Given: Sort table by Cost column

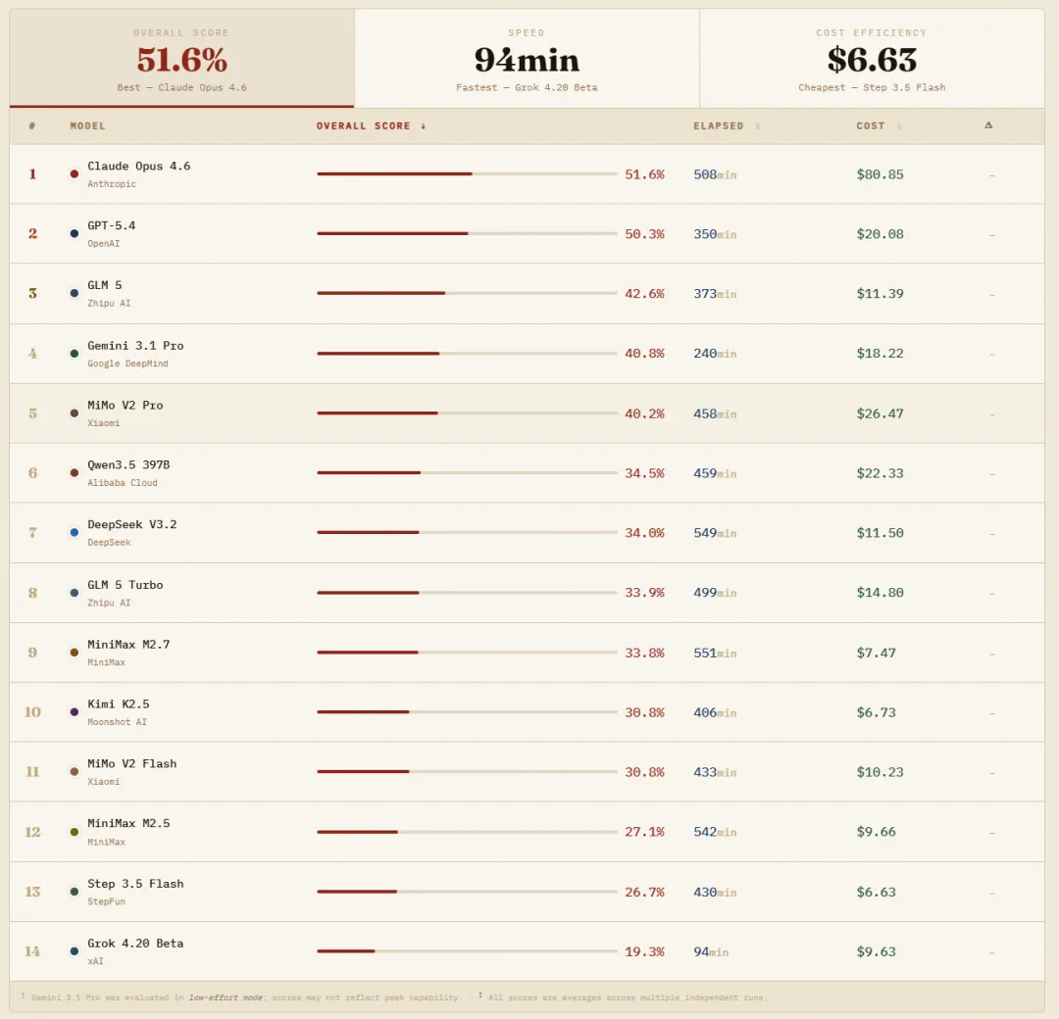Looking at the screenshot, I should [878, 126].
